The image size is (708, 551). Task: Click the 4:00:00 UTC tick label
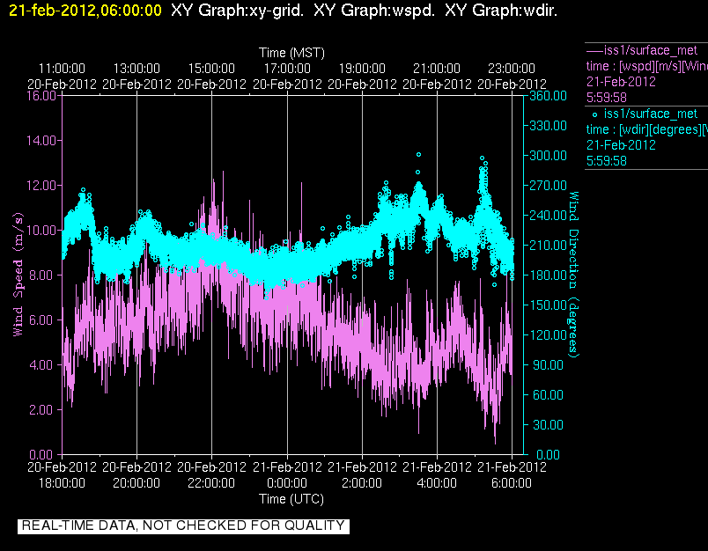pyautogui.click(x=437, y=483)
